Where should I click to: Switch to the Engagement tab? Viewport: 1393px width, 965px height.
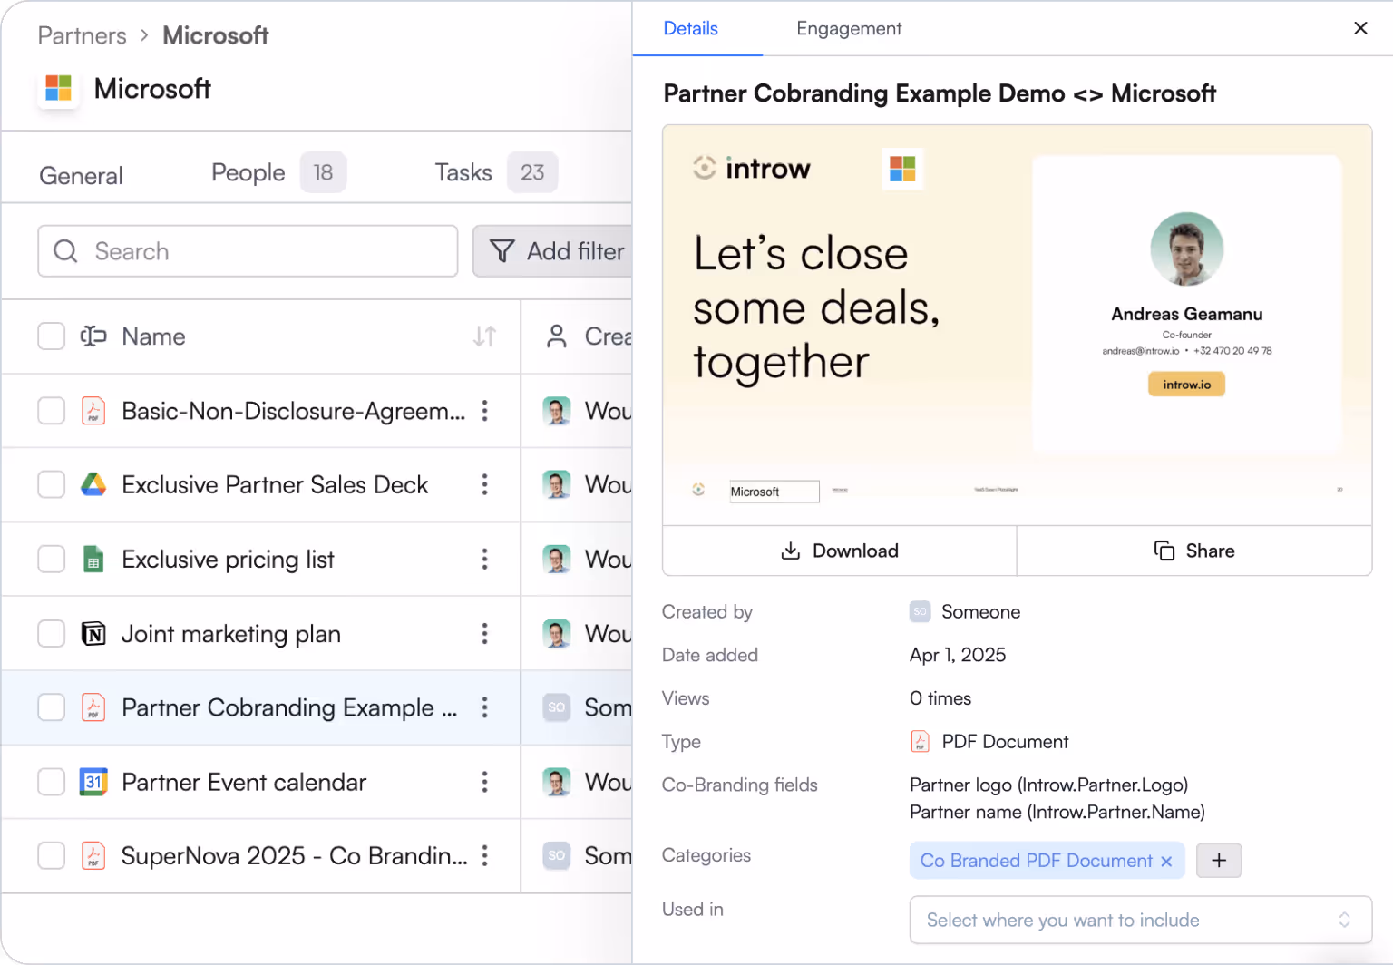click(x=849, y=28)
